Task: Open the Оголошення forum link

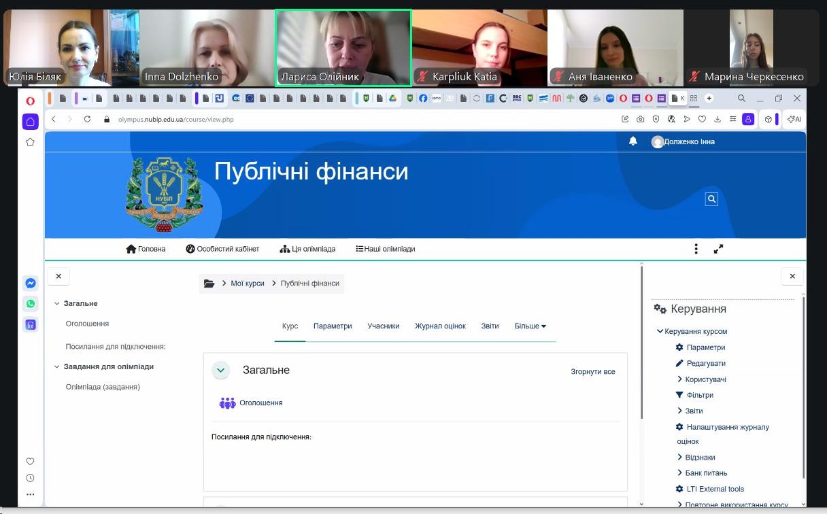Action: click(x=260, y=403)
